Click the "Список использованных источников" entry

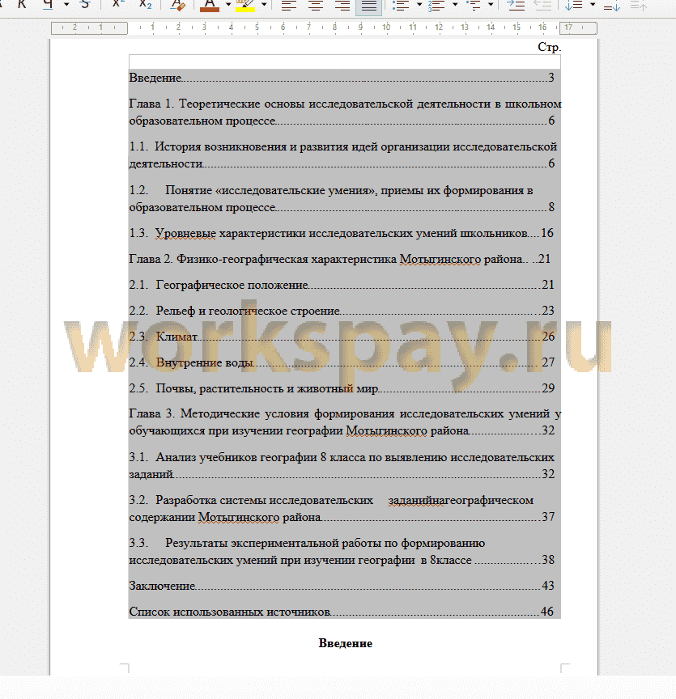pyautogui.click(x=342, y=611)
